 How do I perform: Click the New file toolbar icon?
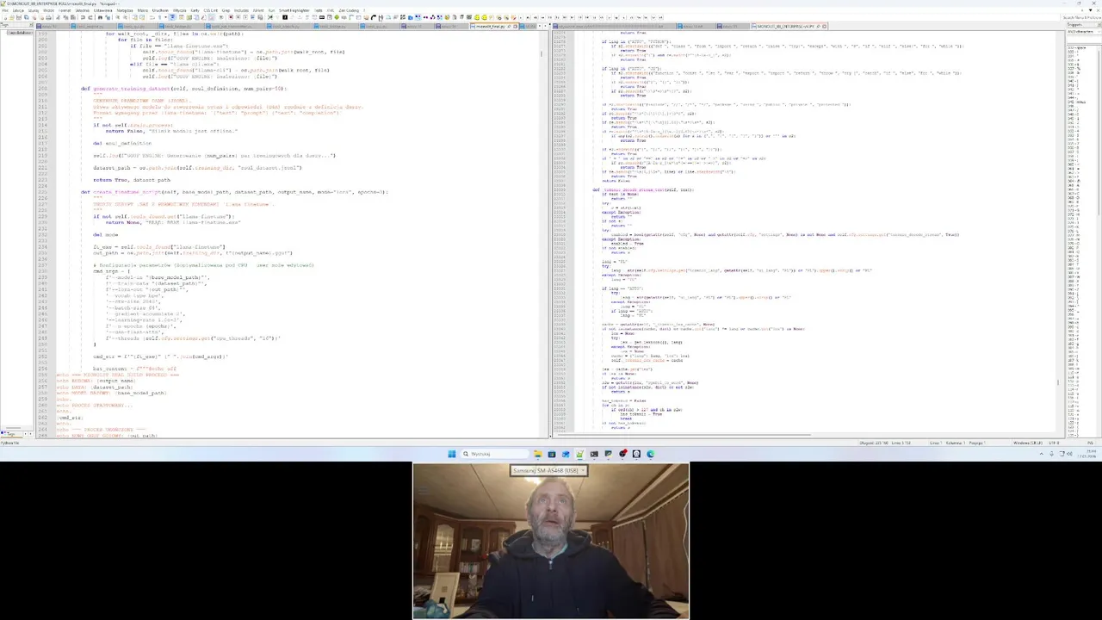pos(5,17)
